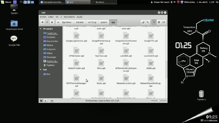Select LocationEM.apk file
Viewport: 219px width, 123px height.
[x=151, y=52]
